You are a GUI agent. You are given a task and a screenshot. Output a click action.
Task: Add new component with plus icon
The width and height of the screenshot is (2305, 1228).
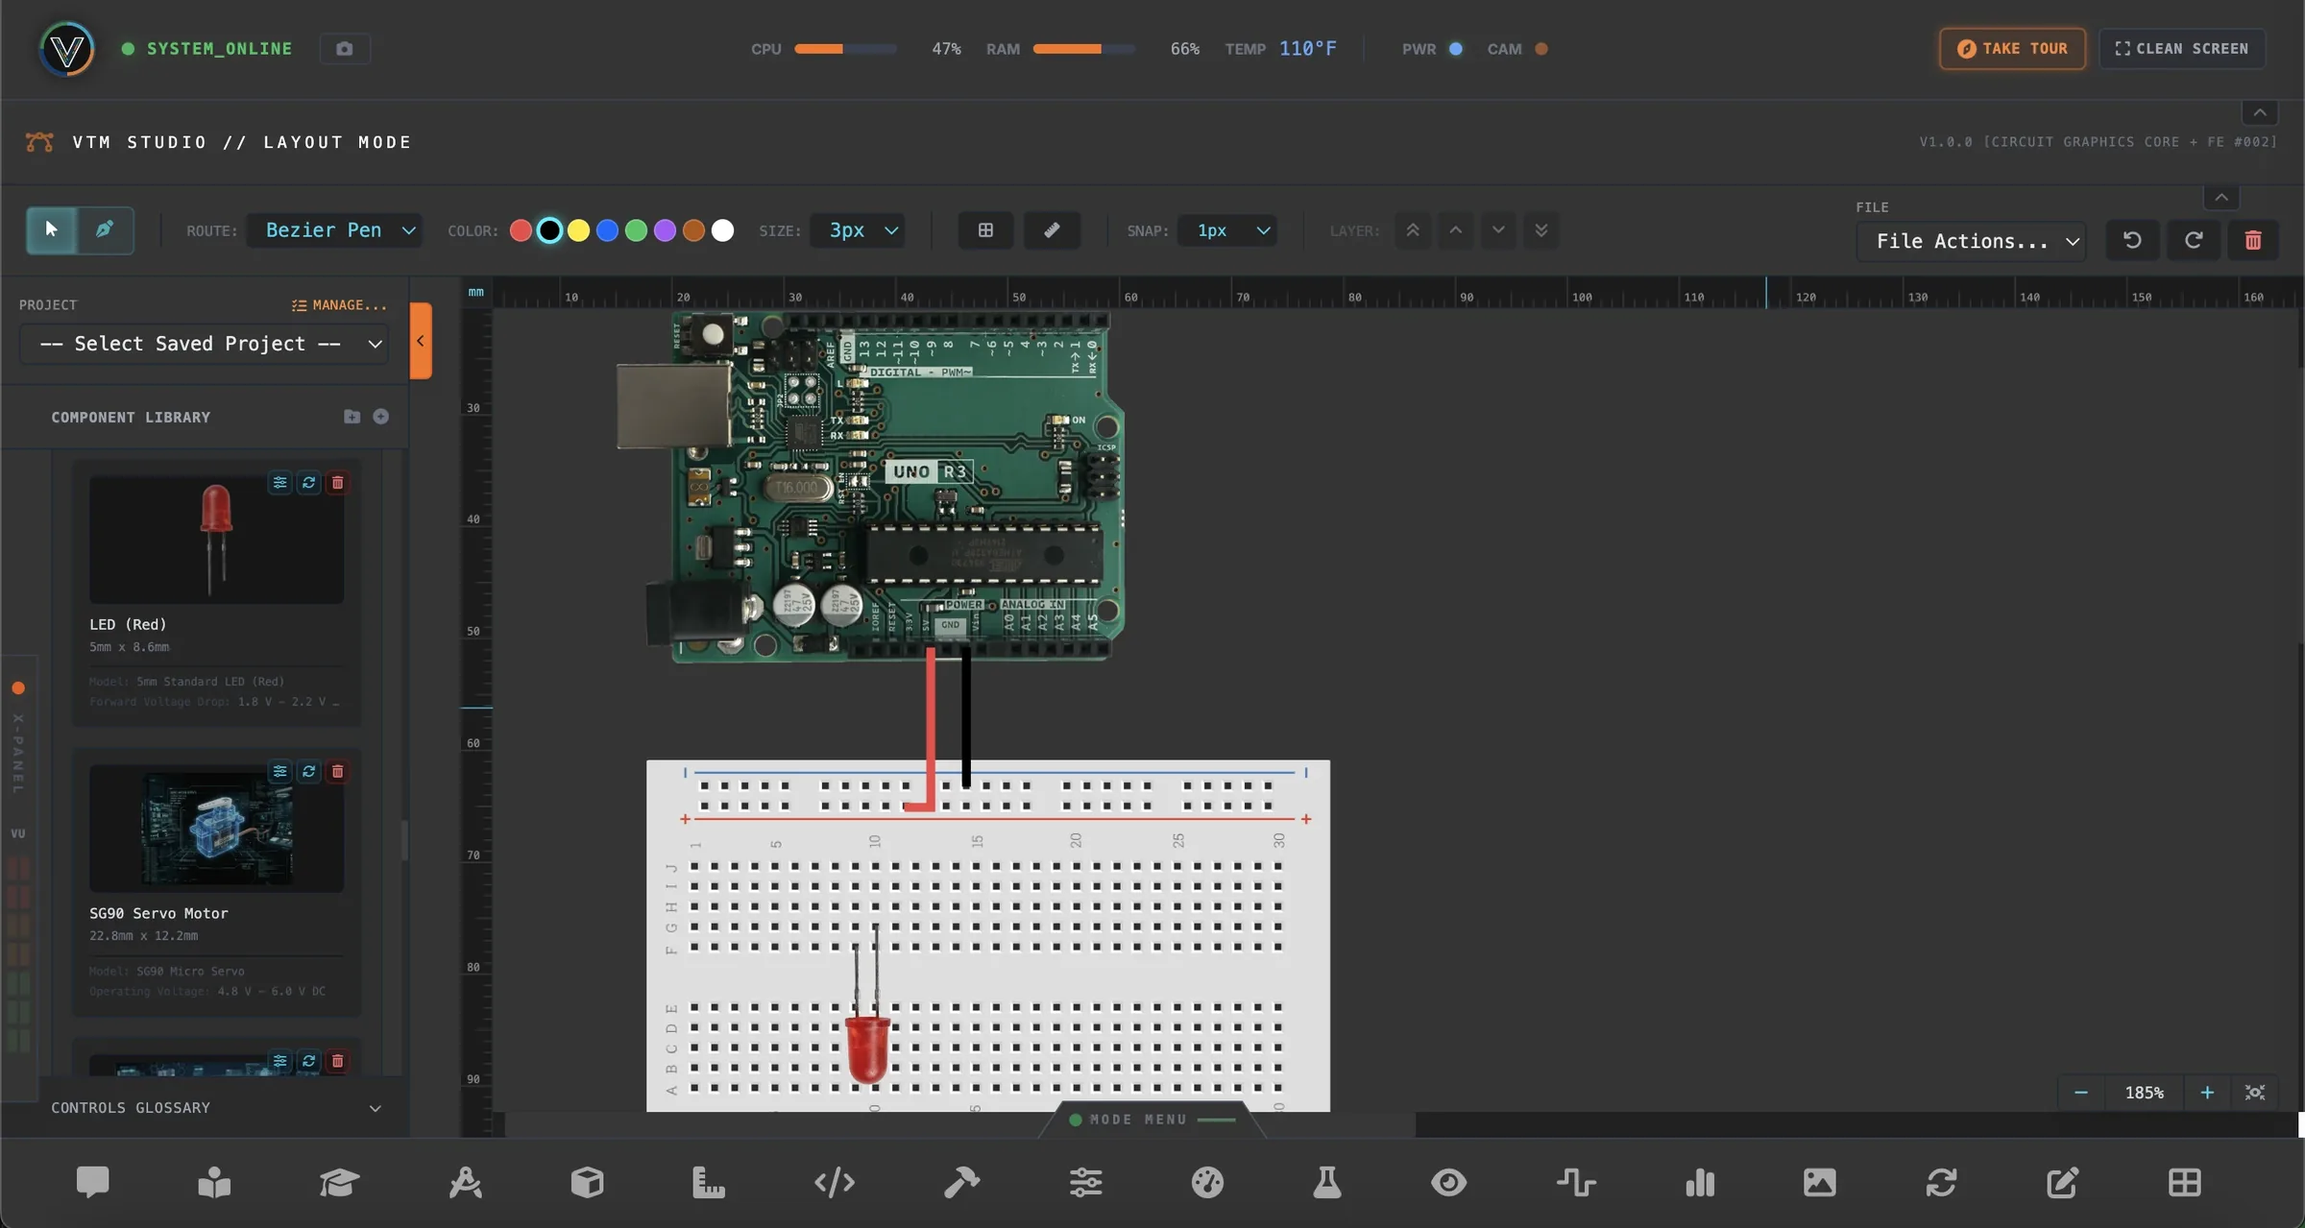[381, 417]
